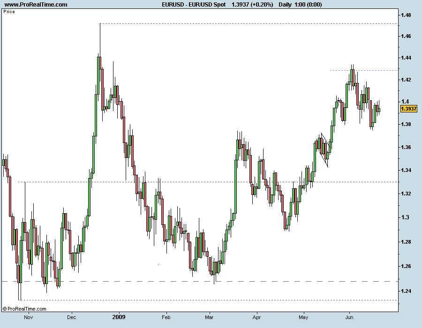Click the latest green candle near 1.3937
This screenshot has height=328, width=422.
(x=379, y=110)
